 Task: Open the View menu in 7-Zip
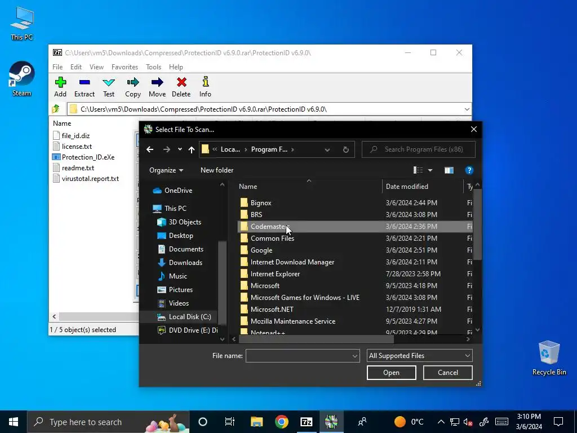pos(96,67)
